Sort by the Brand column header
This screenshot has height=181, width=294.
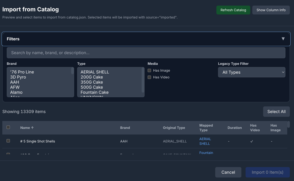click(125, 128)
